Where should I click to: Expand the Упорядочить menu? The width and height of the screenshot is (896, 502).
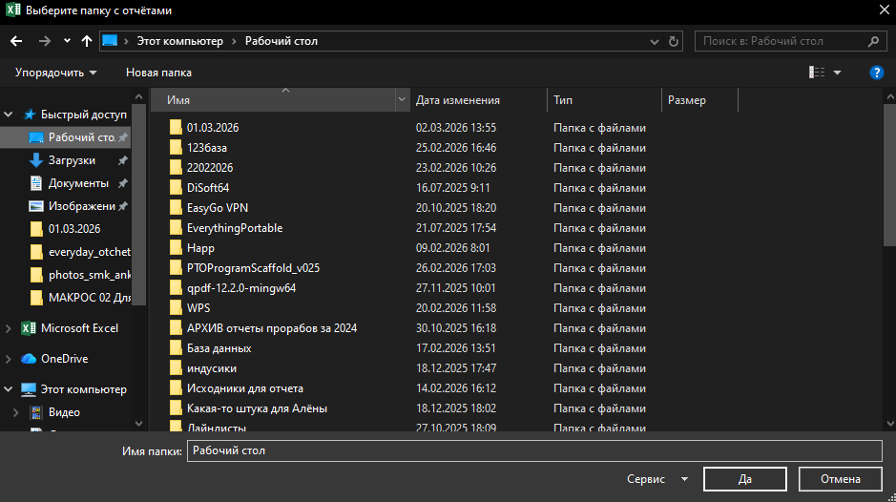coord(55,73)
